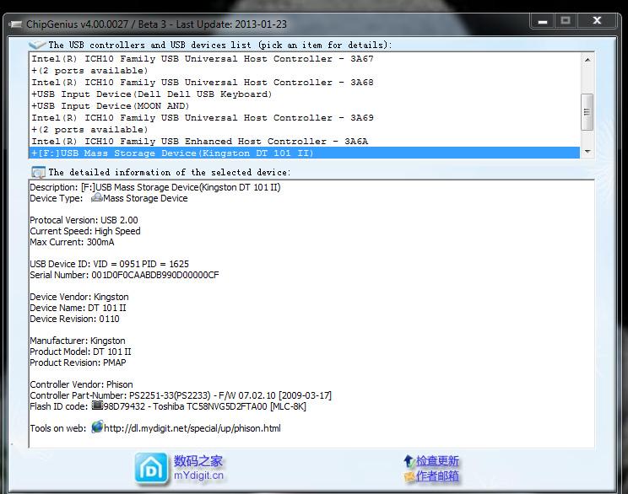Viewport: 628px width, 494px height.
Task: Click the Controller Vendor Phison line
Action: (81, 384)
